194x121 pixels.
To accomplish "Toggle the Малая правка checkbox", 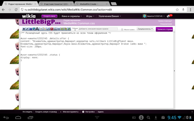I will (x=122, y=30).
